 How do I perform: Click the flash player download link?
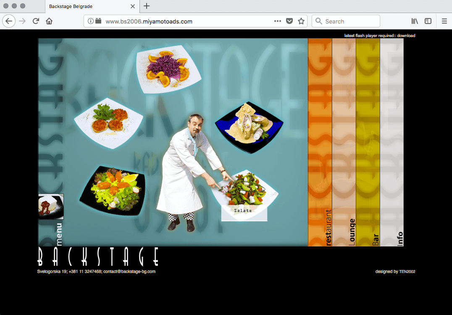click(x=406, y=36)
